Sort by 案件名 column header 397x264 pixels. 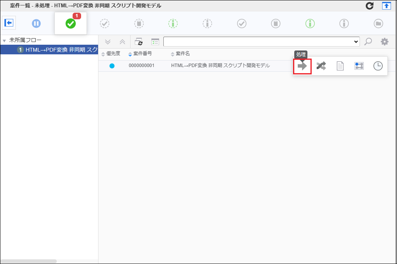coord(180,54)
